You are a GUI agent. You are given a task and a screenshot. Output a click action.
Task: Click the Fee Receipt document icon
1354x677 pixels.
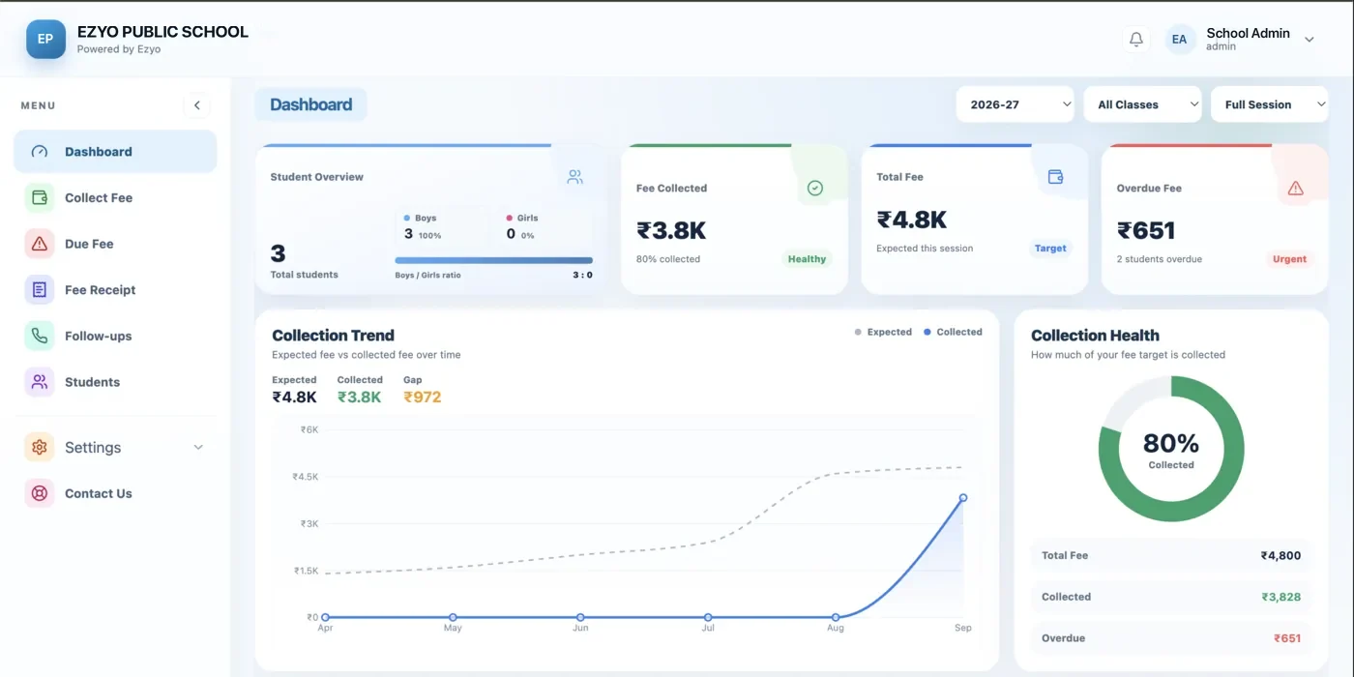[40, 289]
